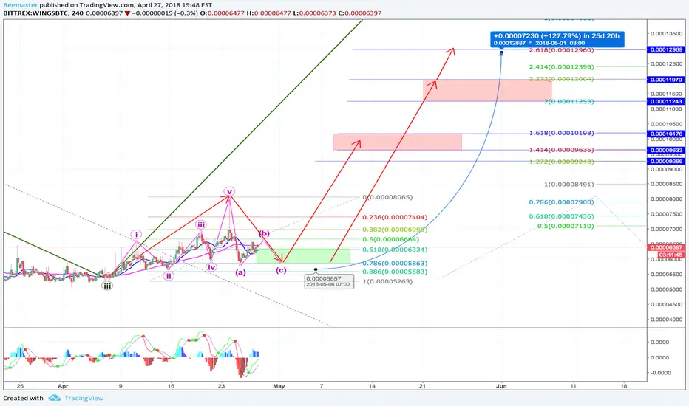Select the 0.00009266 blue price axis label
Screen dimensions: 689x406
(x=665, y=162)
